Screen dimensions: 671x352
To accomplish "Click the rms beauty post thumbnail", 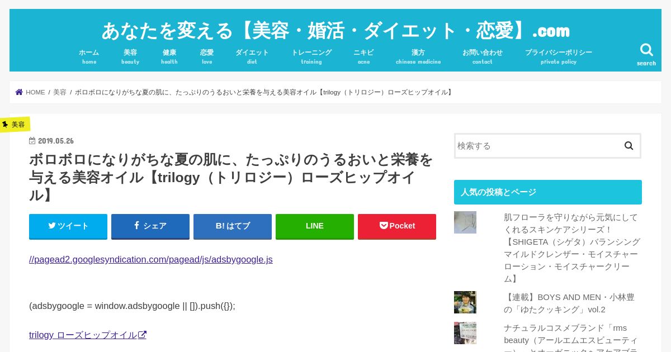I will pos(465,333).
